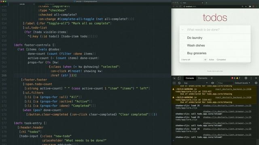Click the clear console icon
The width and height of the screenshot is (259, 145).
tap(179, 83)
